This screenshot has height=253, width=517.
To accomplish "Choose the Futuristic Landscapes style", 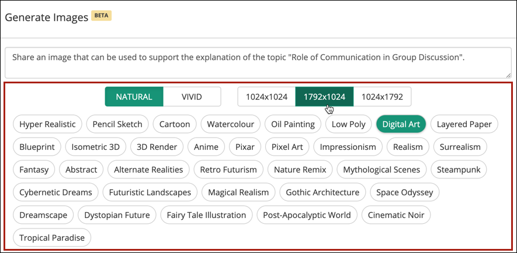I will pyautogui.click(x=150, y=192).
